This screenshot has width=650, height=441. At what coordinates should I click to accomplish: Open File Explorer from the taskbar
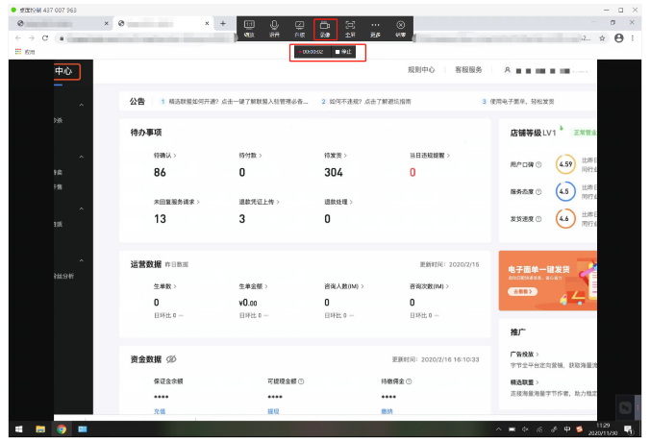click(40, 429)
